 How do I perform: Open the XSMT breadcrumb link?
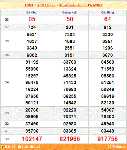coord(29,5)
